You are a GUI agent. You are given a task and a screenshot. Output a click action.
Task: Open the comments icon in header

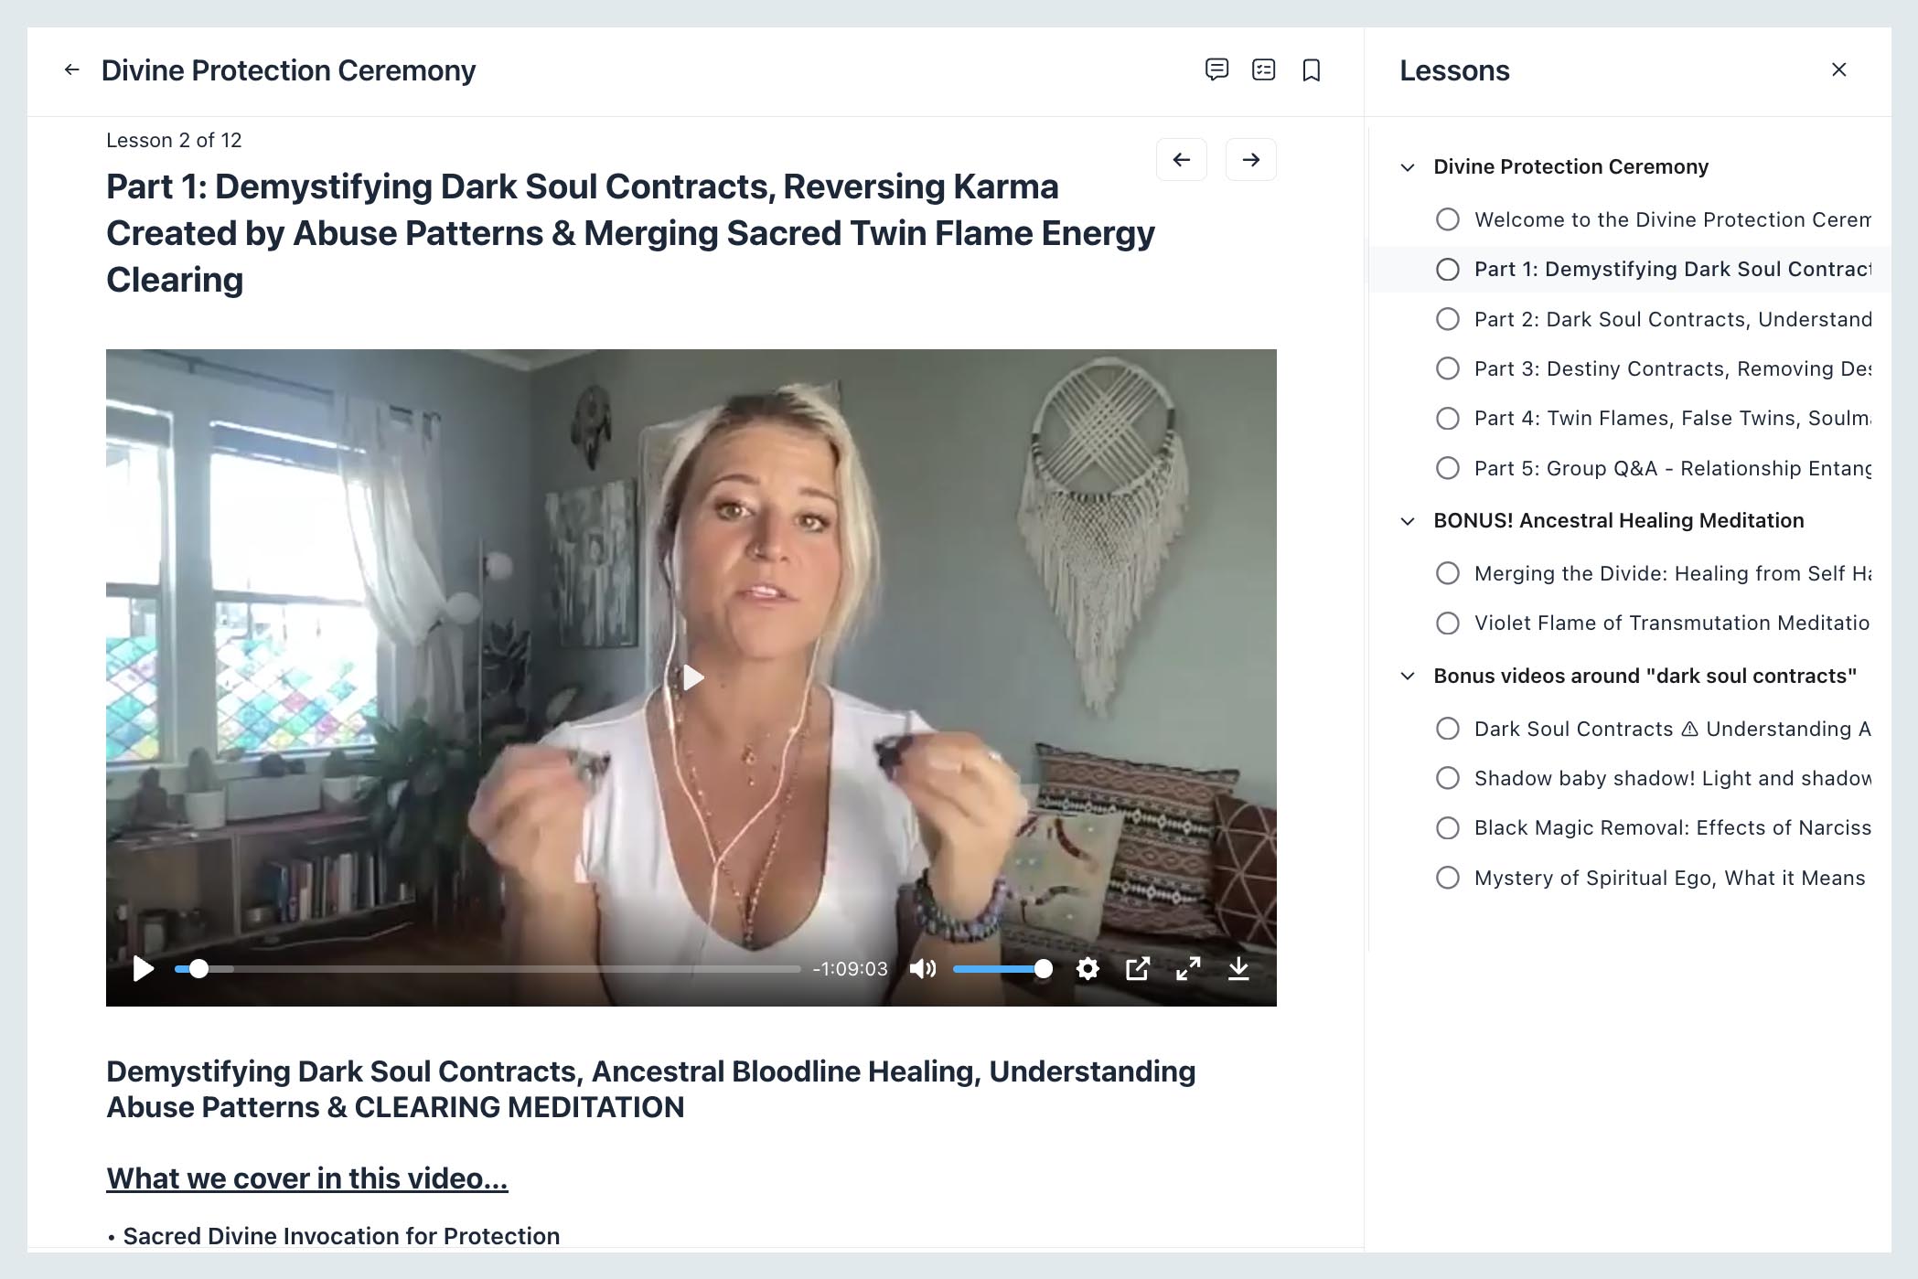tap(1216, 70)
